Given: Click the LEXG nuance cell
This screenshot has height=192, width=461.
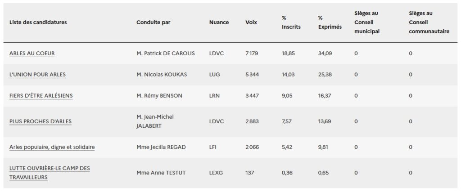Looking at the screenshot, I should pos(216,173).
